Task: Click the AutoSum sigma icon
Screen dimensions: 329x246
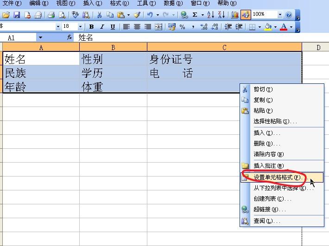Action: coord(195,15)
